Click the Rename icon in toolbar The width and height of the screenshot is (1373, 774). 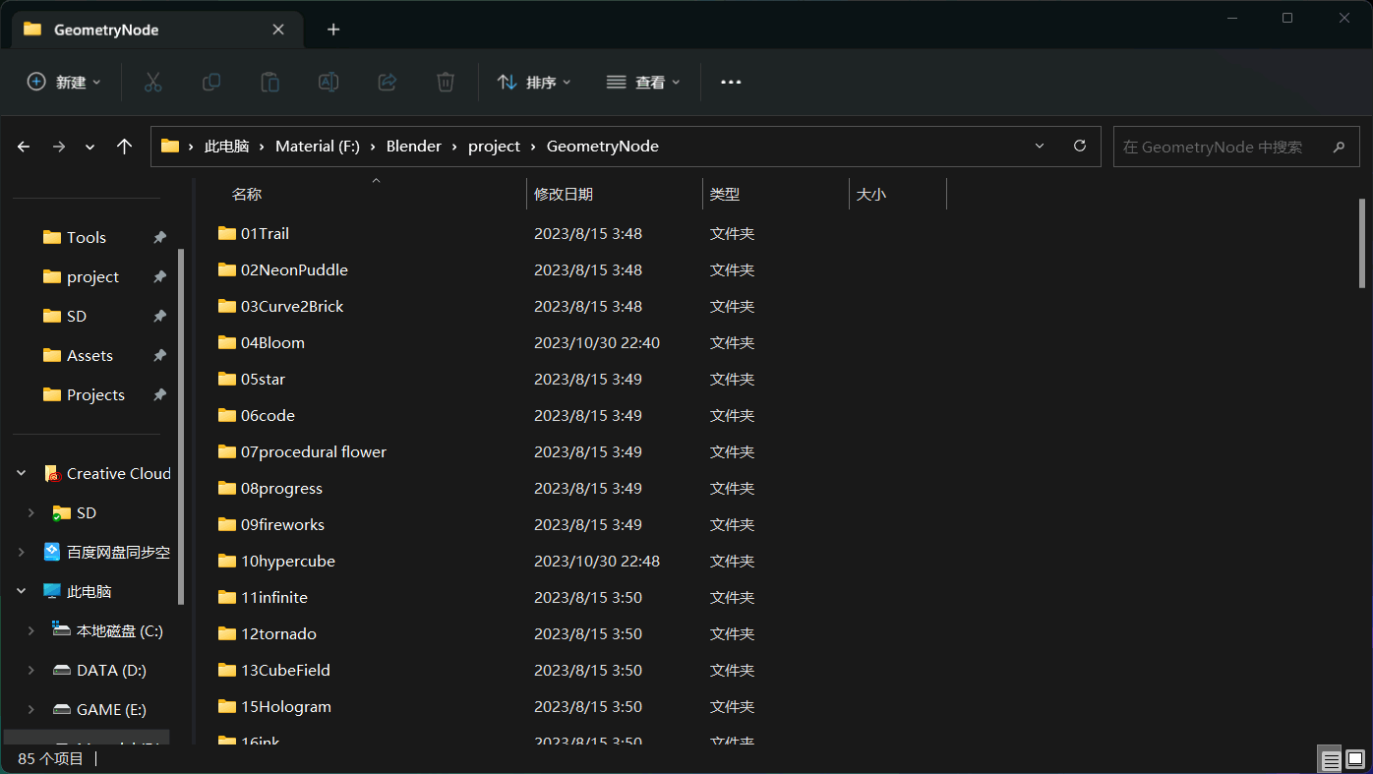click(328, 83)
